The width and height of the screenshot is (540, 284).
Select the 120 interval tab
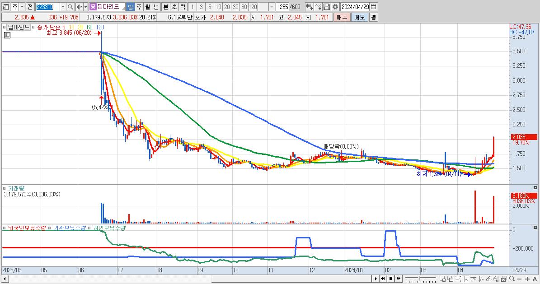coord(253,7)
